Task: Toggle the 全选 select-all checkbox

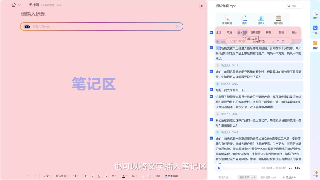Action: point(211,32)
